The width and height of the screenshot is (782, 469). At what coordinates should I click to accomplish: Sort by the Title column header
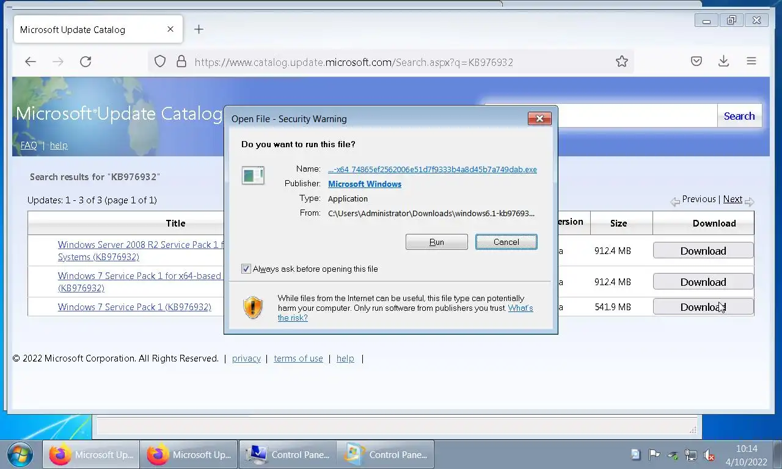[175, 224]
